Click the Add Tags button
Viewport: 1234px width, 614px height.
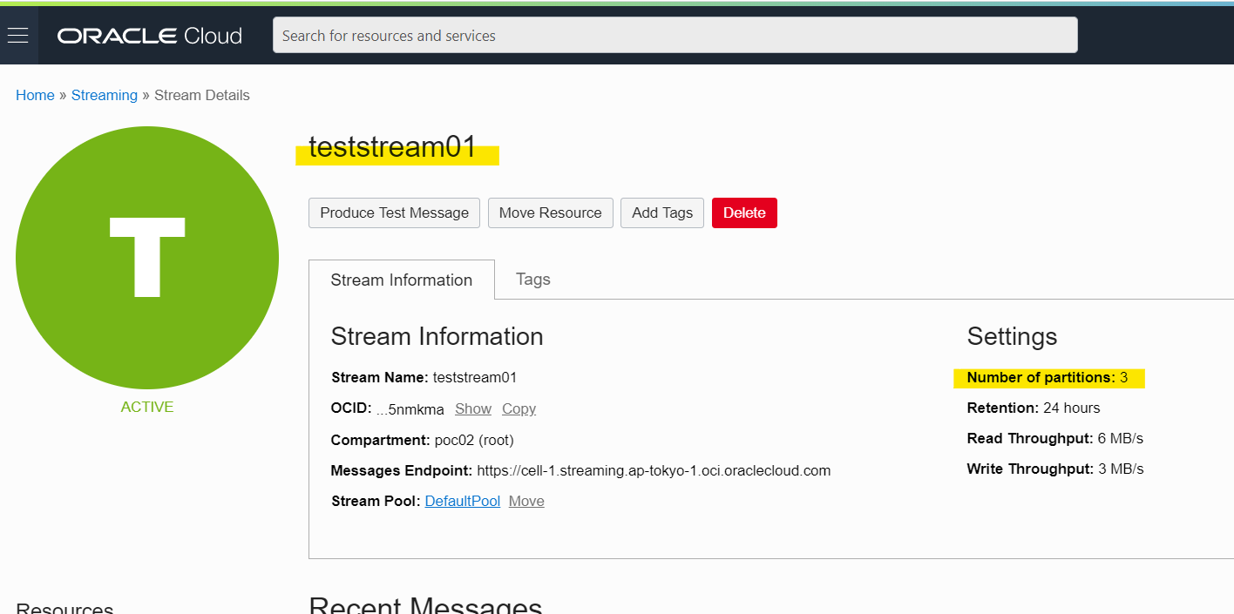point(662,213)
